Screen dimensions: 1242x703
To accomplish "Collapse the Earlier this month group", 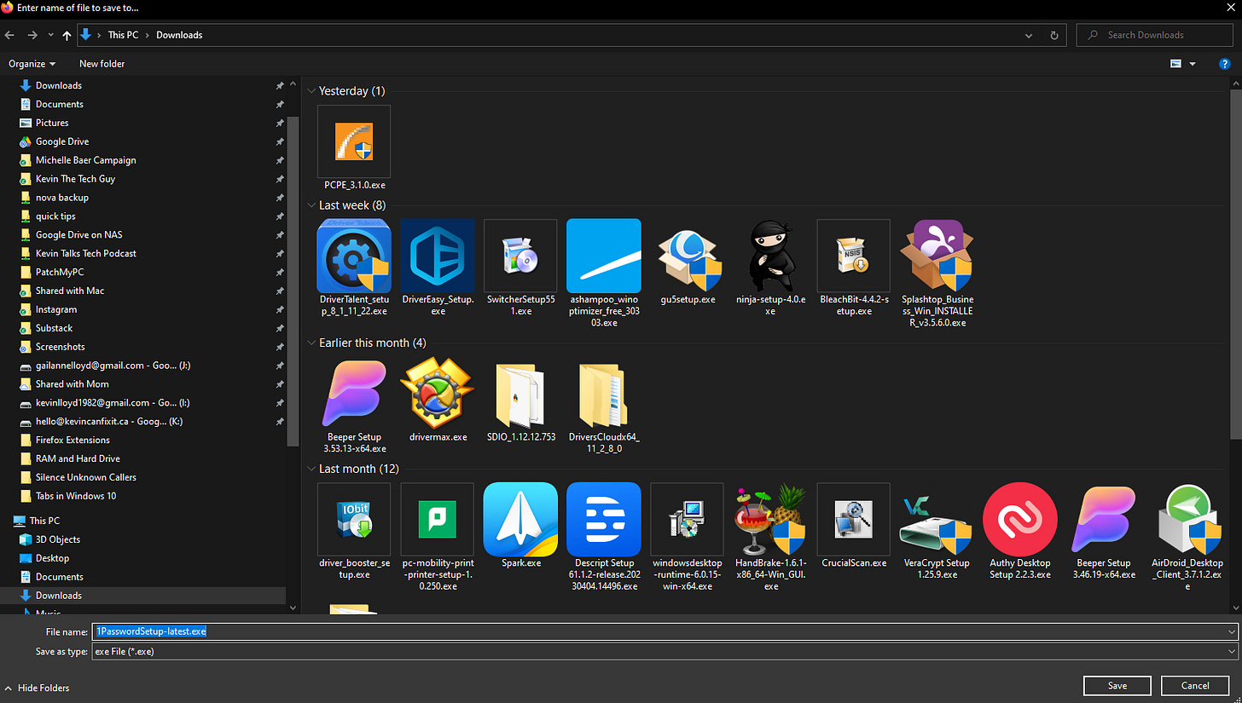I will coord(312,343).
